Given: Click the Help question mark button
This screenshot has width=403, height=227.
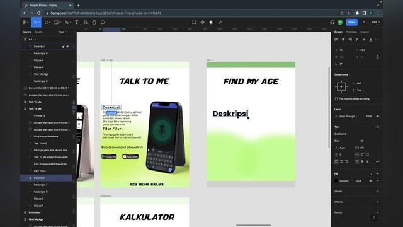Looking at the screenshot, I should [374, 218].
